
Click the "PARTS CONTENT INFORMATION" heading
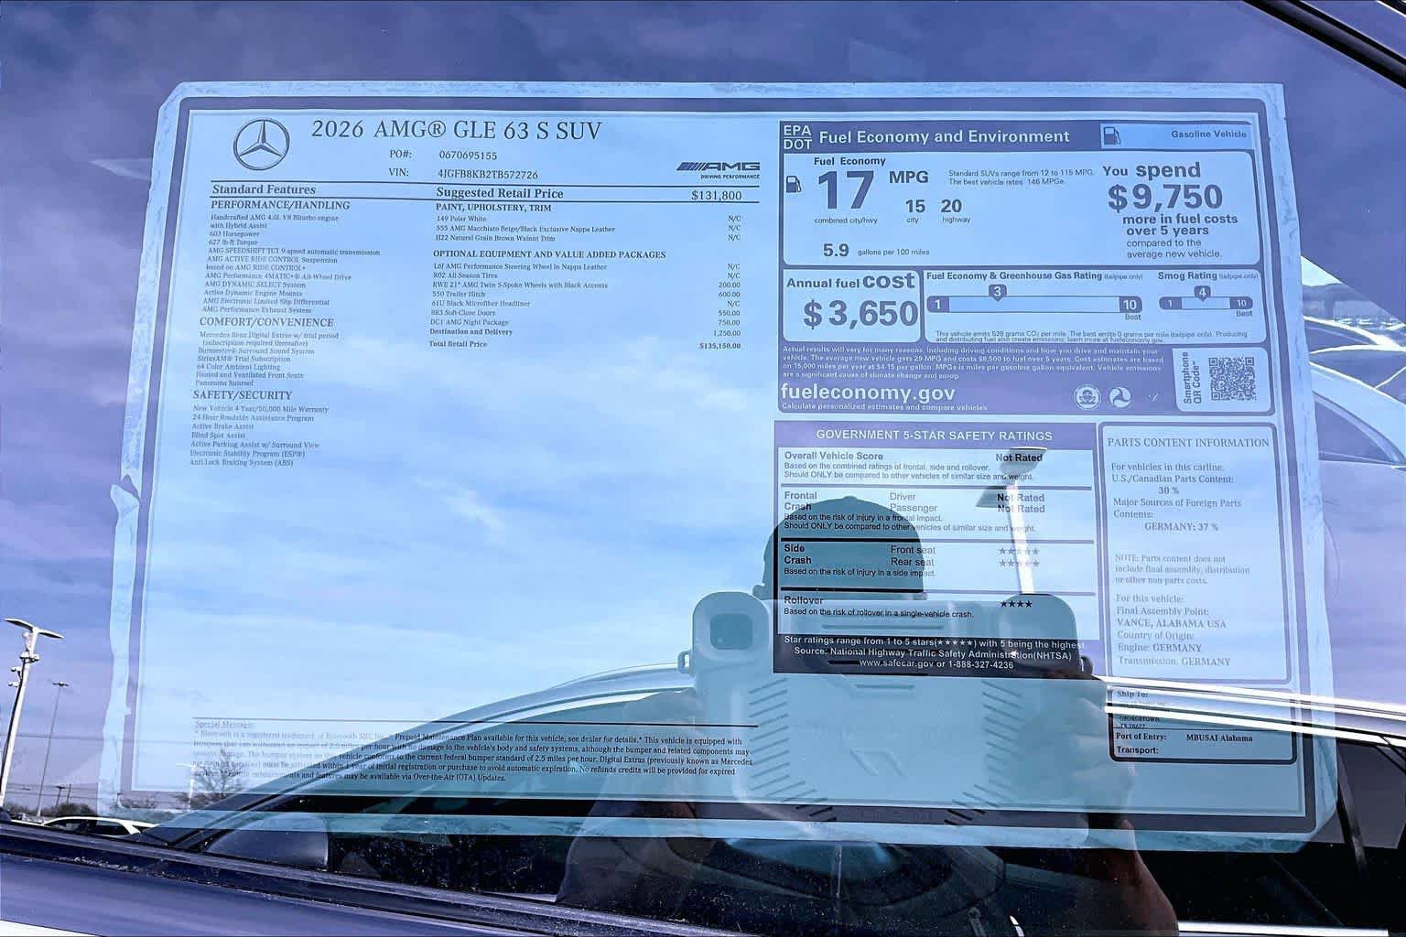(1188, 443)
